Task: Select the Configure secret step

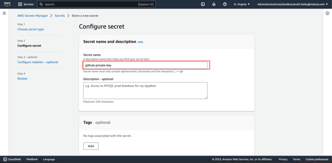Action: [x=29, y=46]
